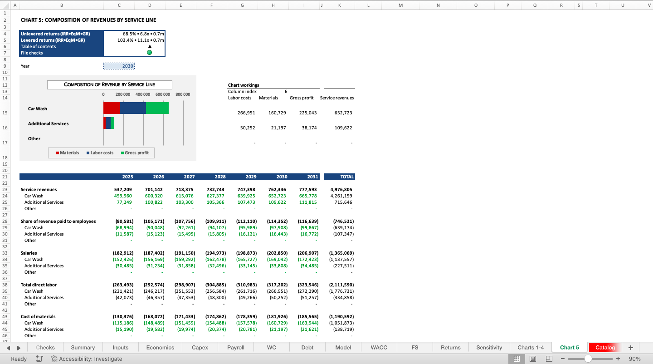Select column header M
This screenshot has width=653, height=364.
pos(400,5)
